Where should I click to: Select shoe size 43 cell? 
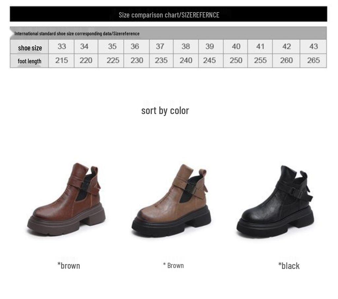[x=313, y=46]
